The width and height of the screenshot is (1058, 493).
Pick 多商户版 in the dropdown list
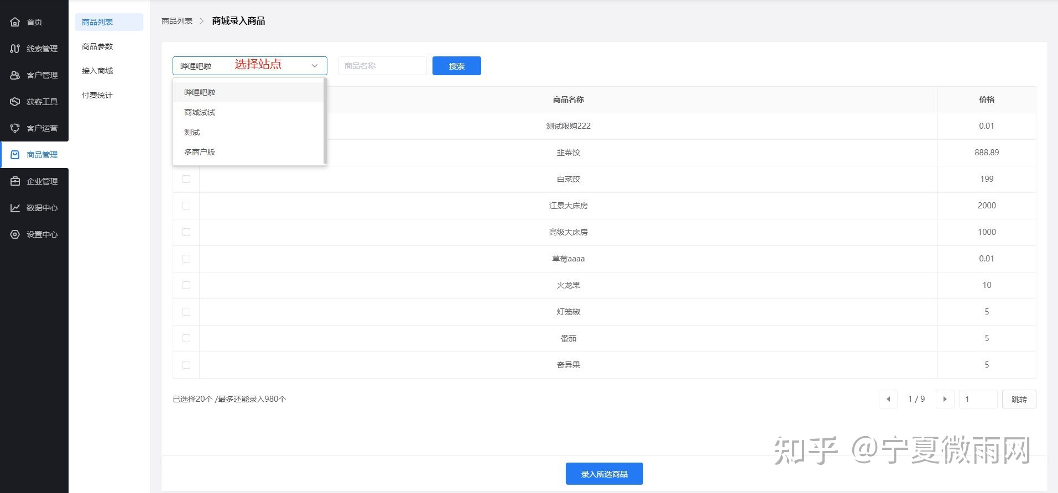200,152
